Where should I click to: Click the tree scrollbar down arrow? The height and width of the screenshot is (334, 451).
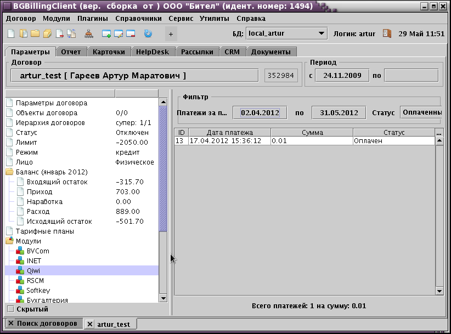click(163, 298)
